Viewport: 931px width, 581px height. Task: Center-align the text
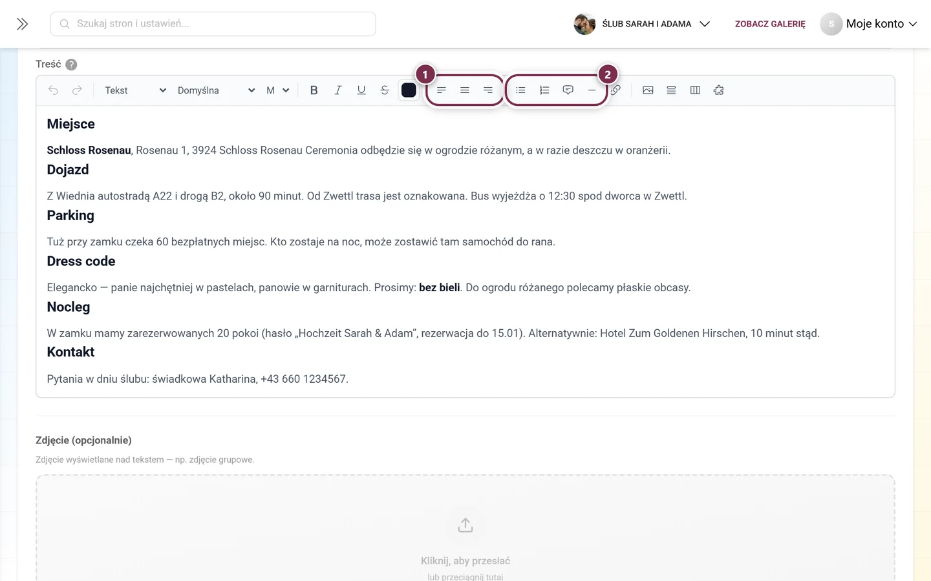coord(464,90)
